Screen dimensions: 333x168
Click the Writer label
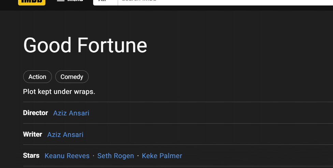32,134
